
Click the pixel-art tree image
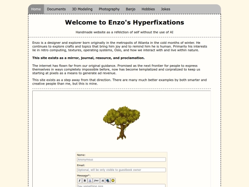[122, 123]
